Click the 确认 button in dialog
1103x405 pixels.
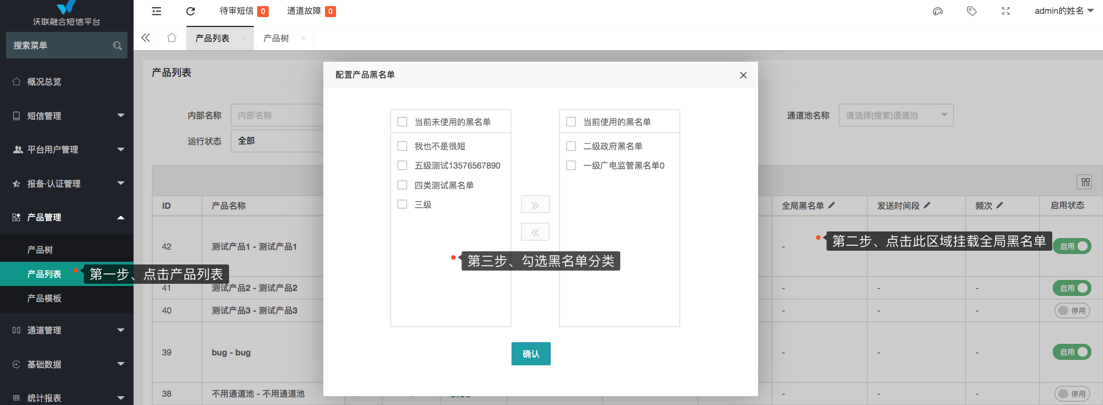[x=531, y=354]
